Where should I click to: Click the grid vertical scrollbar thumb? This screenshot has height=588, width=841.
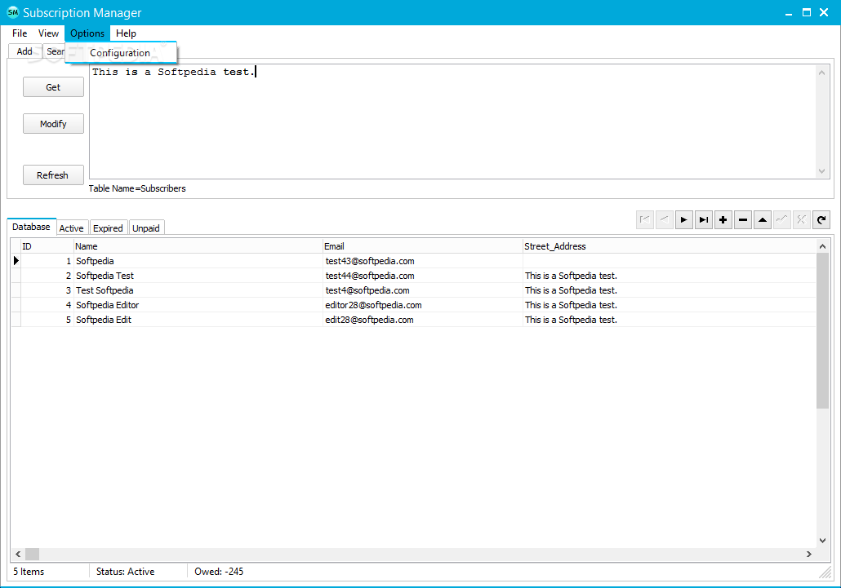coord(822,331)
